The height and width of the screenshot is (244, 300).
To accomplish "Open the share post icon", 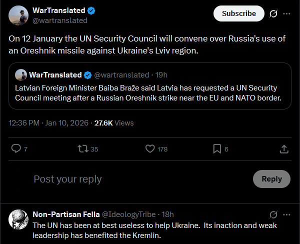I will pos(283,148).
